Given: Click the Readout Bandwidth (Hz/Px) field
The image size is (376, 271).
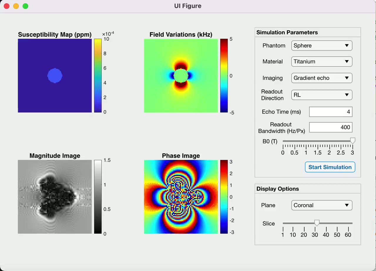Looking at the screenshot, I should point(330,127).
